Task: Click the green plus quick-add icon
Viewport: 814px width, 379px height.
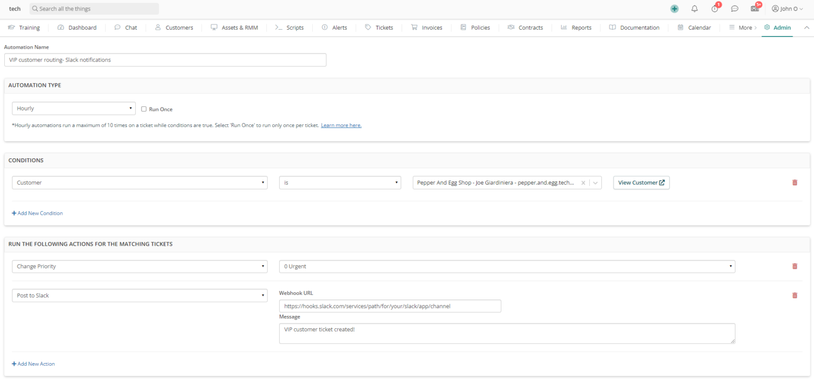Action: tap(674, 9)
